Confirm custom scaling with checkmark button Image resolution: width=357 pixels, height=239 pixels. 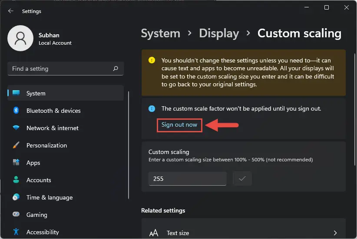[x=242, y=179]
